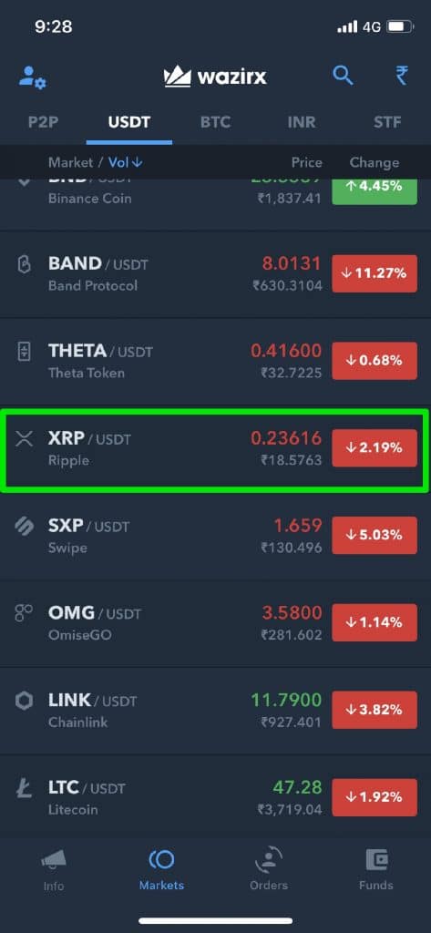This screenshot has width=431, height=933.
Task: Open the Orders icon in bottom bar
Action: tap(269, 860)
